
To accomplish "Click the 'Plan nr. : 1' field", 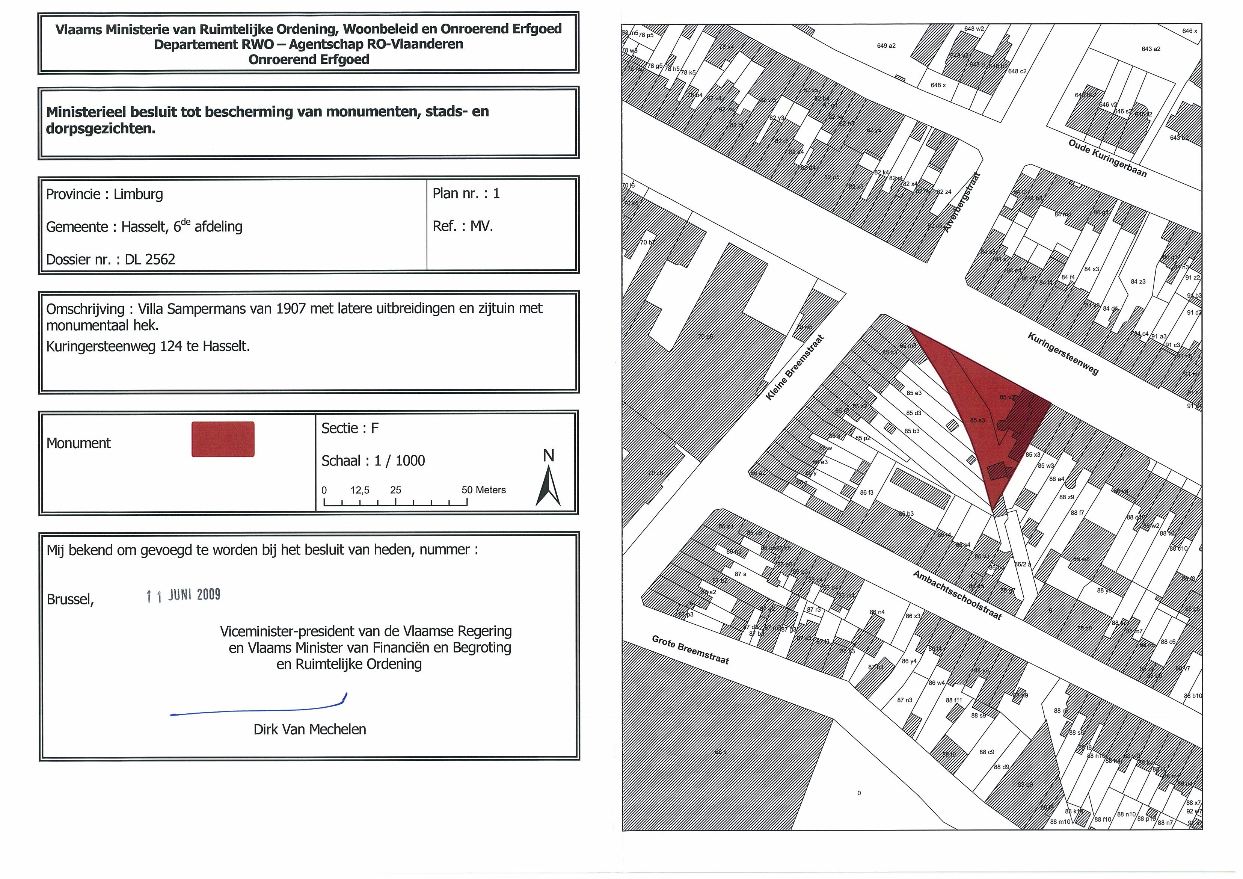I will pos(466,193).
